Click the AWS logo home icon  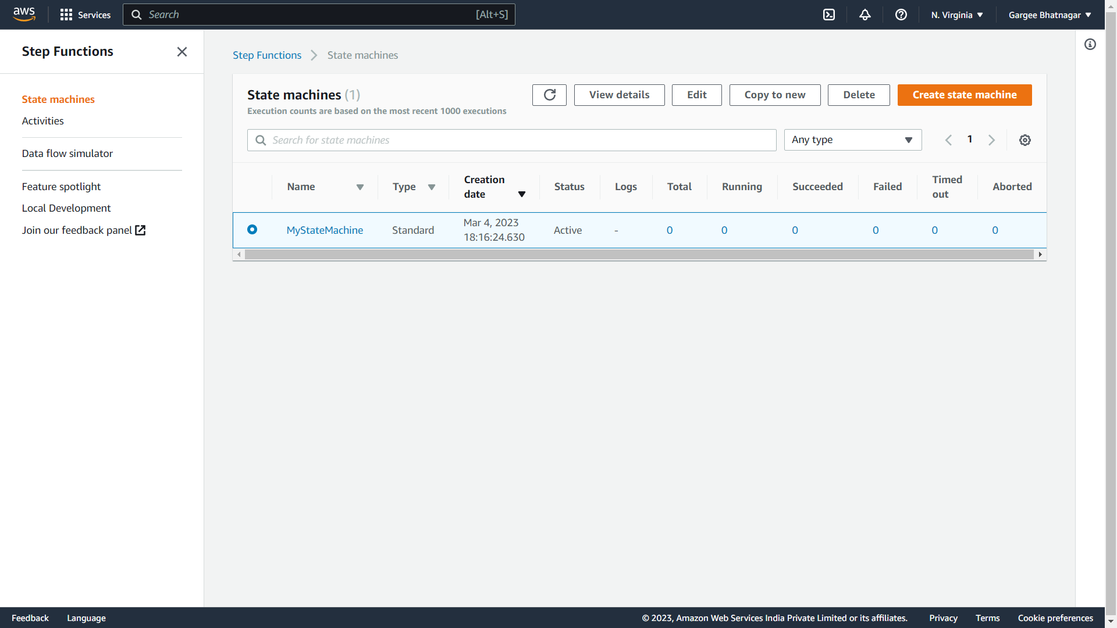click(24, 14)
